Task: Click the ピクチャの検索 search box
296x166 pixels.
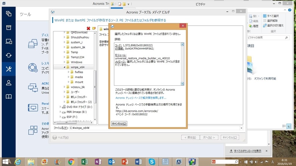Action: (268, 38)
